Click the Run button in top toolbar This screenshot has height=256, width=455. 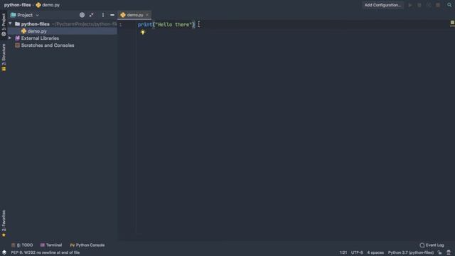click(x=410, y=5)
